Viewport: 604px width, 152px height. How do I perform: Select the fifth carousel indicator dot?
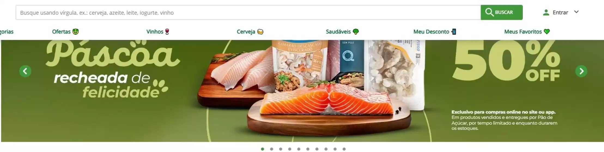pos(299,149)
